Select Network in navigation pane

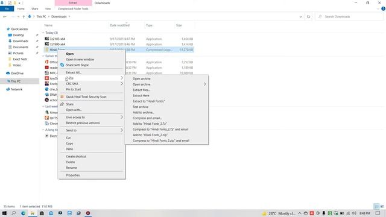[16, 89]
